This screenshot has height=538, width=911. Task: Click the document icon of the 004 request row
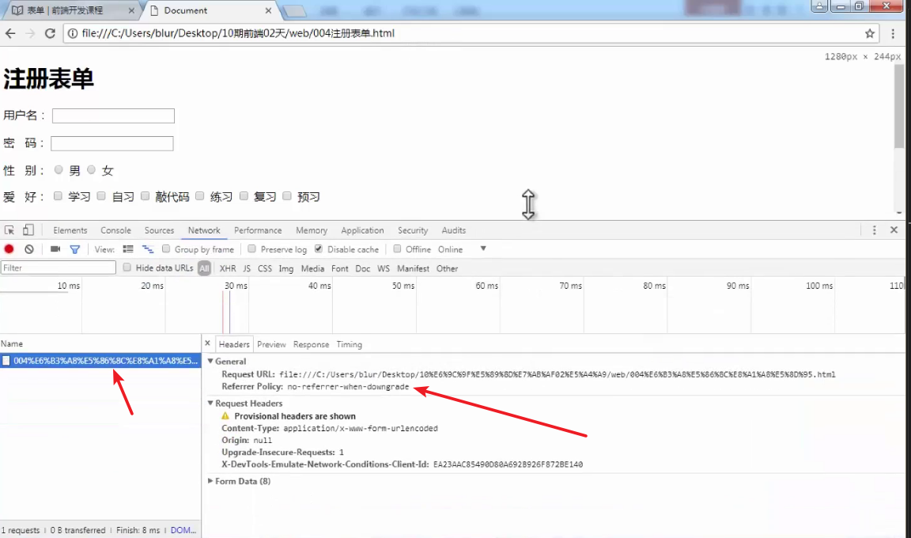[x=6, y=361]
